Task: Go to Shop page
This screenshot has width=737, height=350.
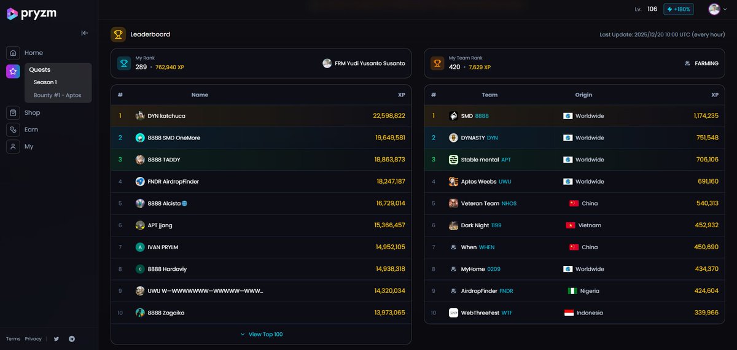Action: pos(33,113)
